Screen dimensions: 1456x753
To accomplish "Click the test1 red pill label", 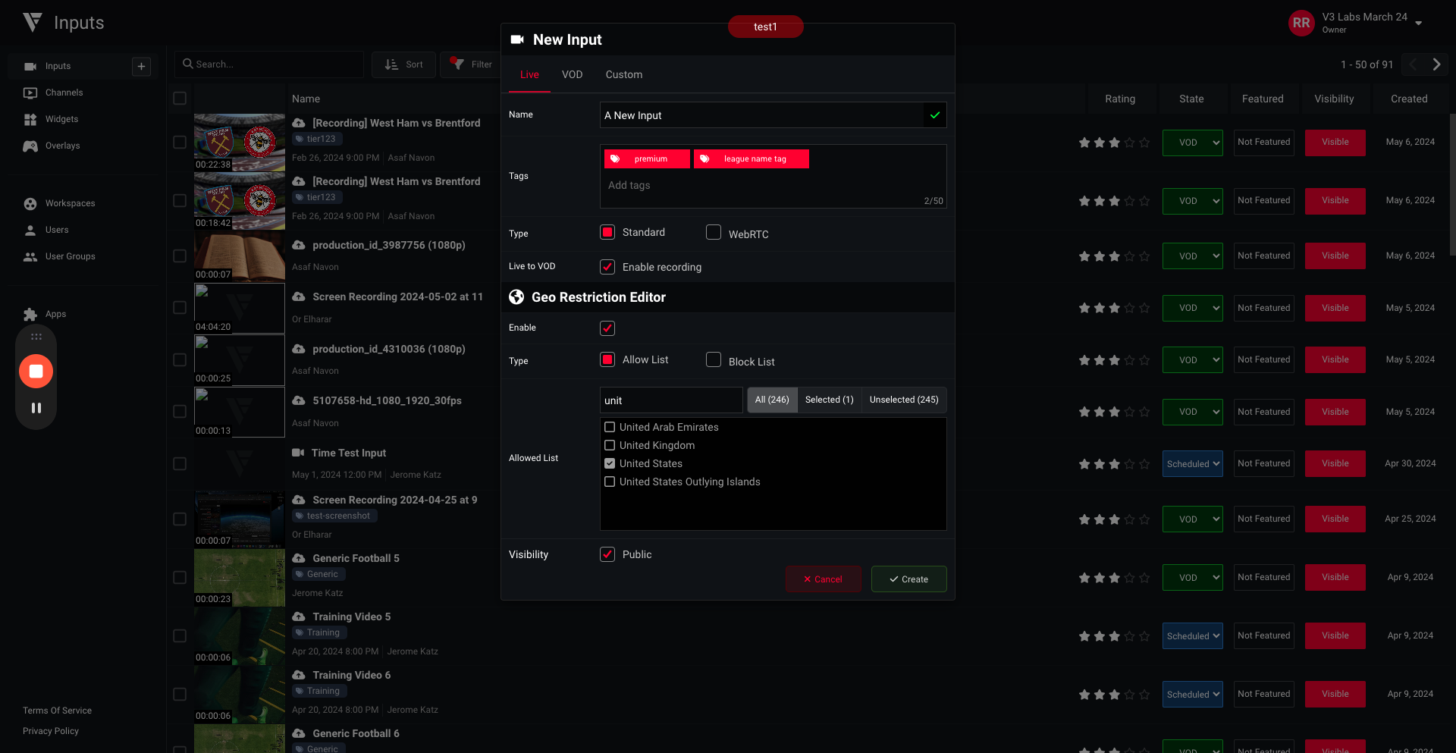I will (x=765, y=27).
